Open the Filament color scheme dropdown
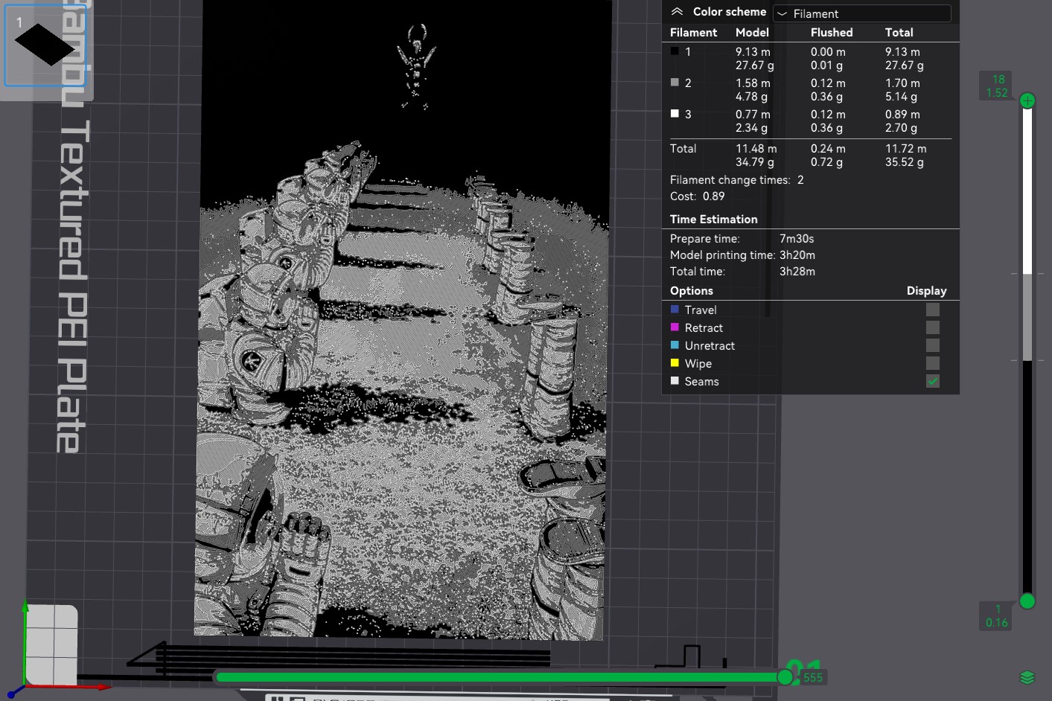1052x701 pixels. coord(862,13)
